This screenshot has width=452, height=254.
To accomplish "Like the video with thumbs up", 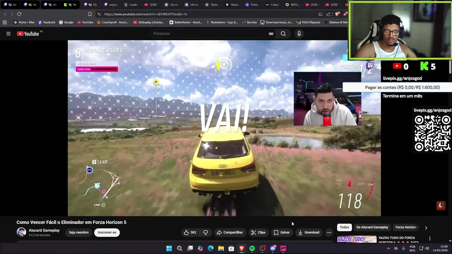I will (x=190, y=232).
